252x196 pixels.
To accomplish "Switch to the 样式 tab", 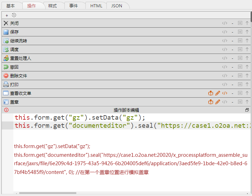I will (x=52, y=6).
